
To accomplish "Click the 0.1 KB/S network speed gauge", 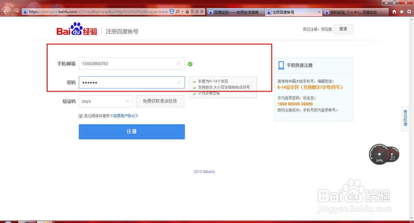I will [x=392, y=155].
